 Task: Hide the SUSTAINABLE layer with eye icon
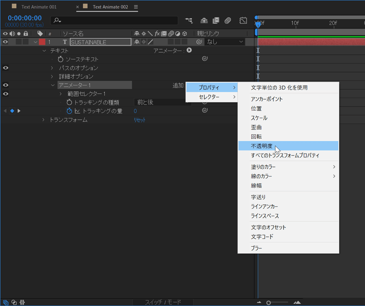[5, 42]
